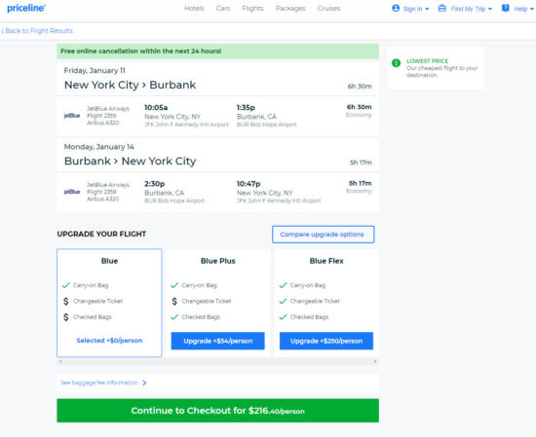Expand the Sign in dropdown arrow
The height and width of the screenshot is (437, 536).
427,9
